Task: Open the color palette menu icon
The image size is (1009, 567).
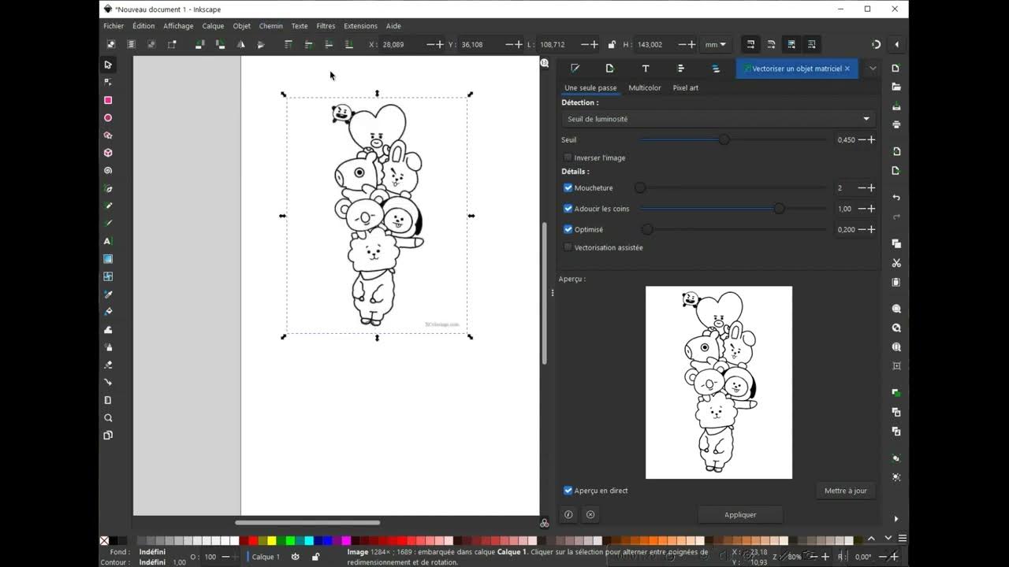Action: 902,539
